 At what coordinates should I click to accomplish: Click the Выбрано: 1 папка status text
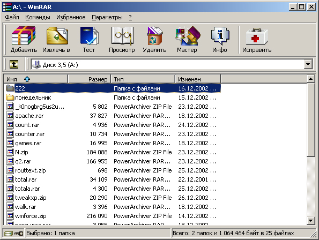tap(50, 233)
